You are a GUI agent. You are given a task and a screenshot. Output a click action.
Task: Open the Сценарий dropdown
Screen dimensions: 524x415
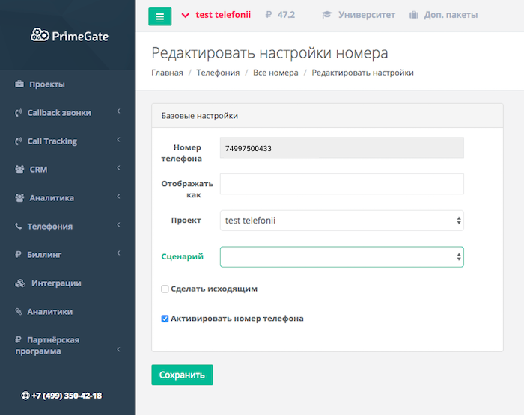341,257
